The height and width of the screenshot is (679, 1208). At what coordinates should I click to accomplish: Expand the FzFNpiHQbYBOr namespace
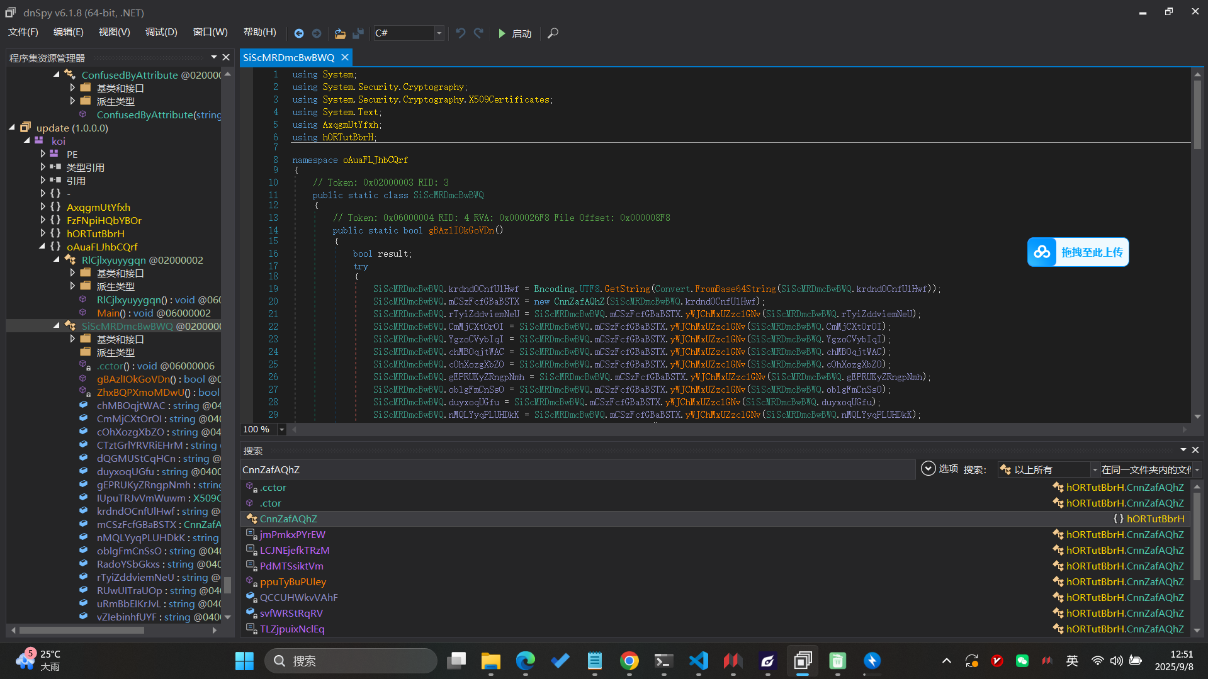coord(42,220)
